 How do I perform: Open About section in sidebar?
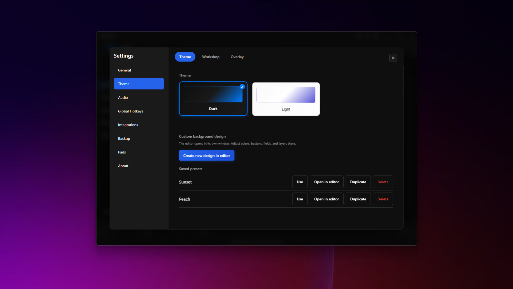[x=139, y=166]
